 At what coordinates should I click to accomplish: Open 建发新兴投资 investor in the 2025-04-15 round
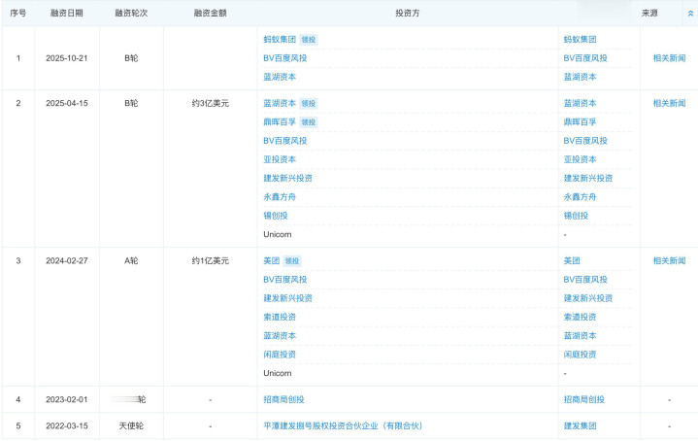click(x=287, y=178)
